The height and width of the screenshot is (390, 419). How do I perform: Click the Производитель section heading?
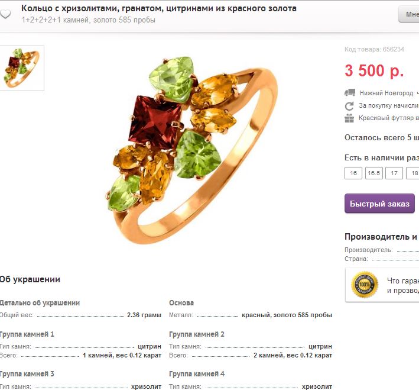pyautogui.click(x=381, y=237)
